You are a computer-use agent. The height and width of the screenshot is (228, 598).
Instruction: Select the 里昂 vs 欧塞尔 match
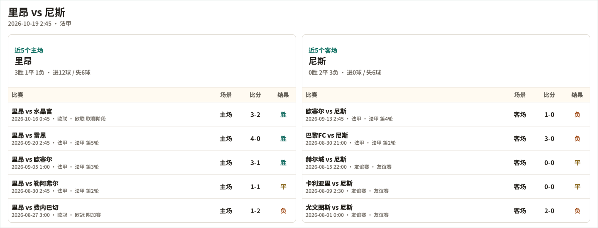[x=152, y=163]
